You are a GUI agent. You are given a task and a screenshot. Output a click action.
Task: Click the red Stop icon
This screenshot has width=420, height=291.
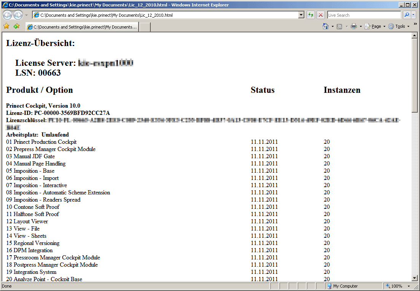(x=321, y=15)
